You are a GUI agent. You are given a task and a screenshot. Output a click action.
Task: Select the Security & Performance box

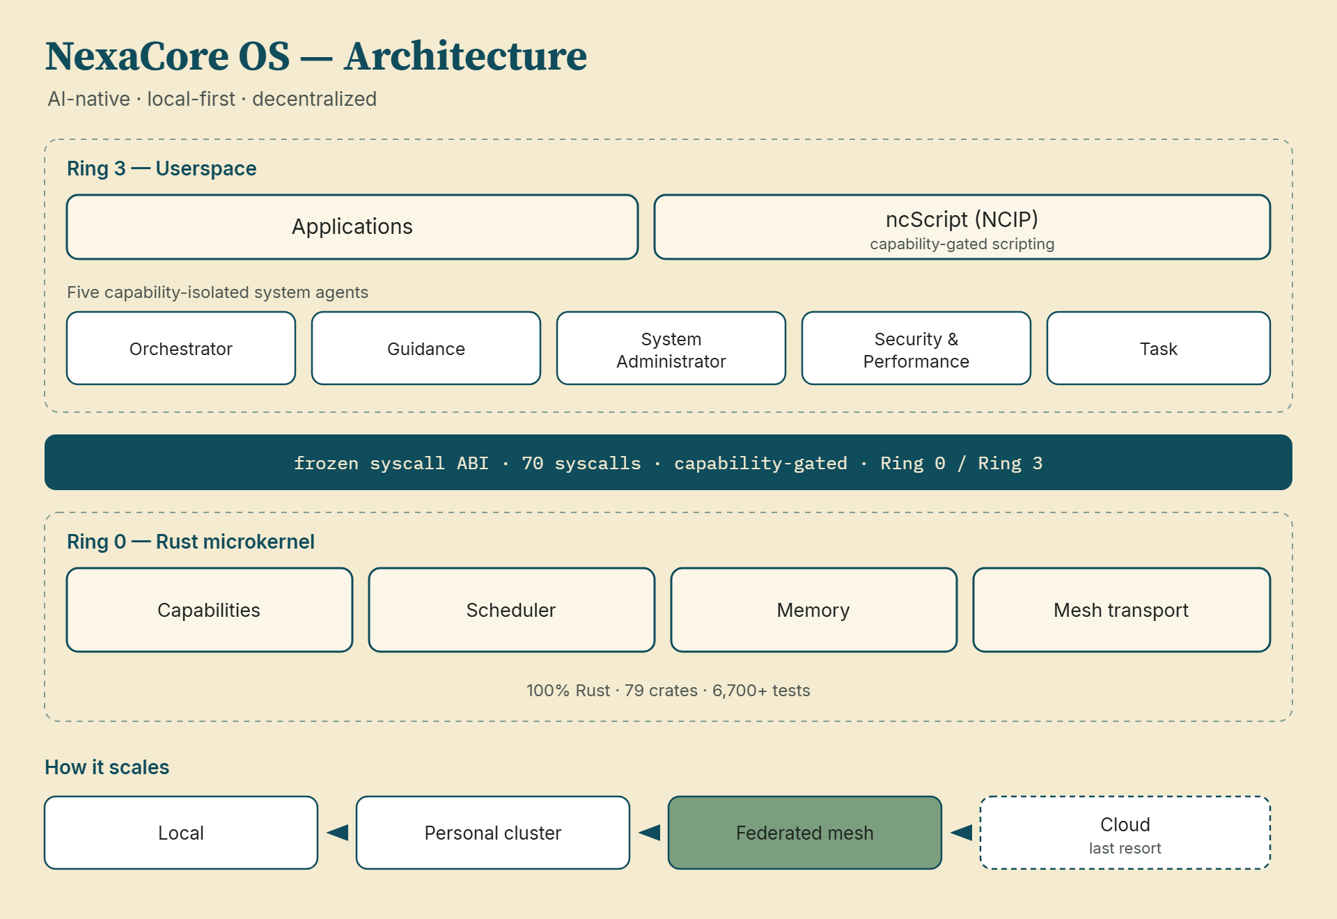pos(916,348)
